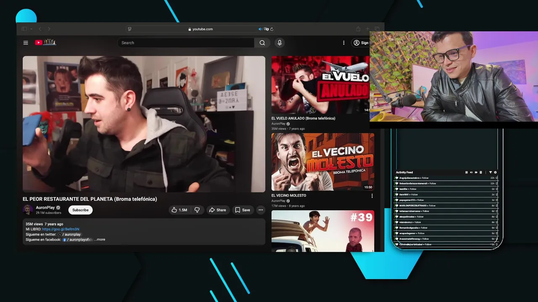
Task: Replay alert for rolandocruz follow
Action: (x=496, y=222)
